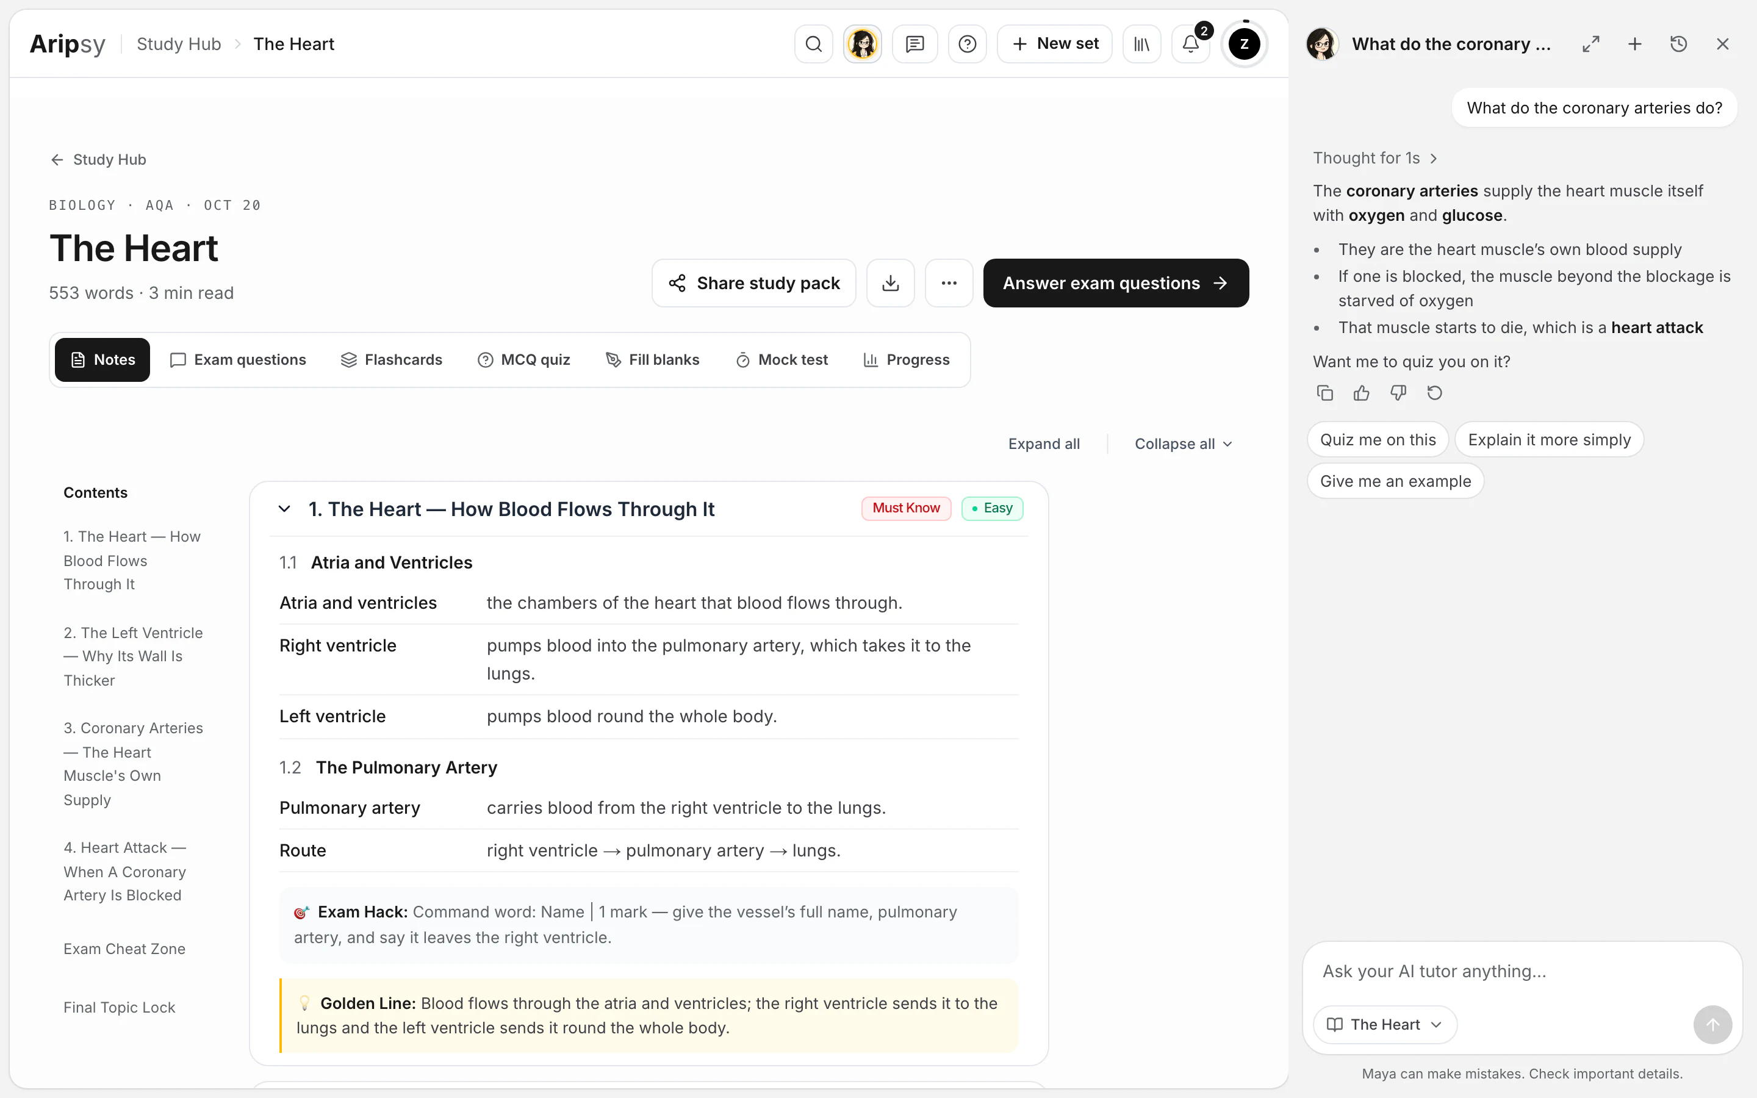1757x1098 pixels.
Task: Choose 'Give me an example' suggestion
Action: tap(1395, 481)
